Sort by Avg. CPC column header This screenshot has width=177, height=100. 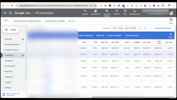coord(104,42)
